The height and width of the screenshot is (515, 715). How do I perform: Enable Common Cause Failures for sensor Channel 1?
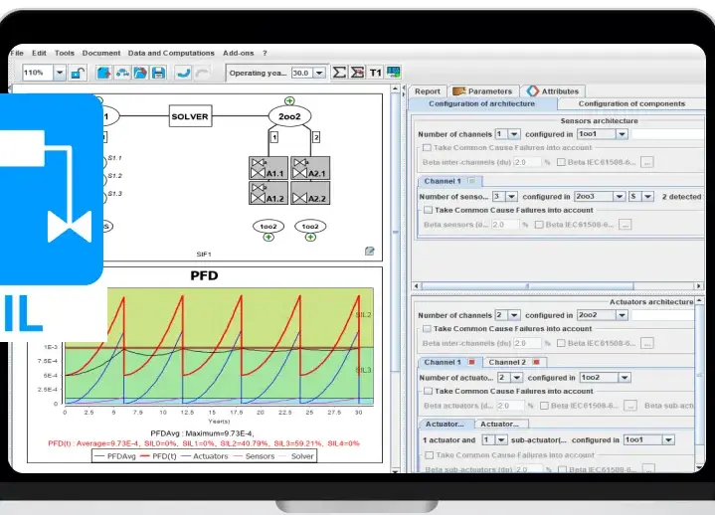428,210
